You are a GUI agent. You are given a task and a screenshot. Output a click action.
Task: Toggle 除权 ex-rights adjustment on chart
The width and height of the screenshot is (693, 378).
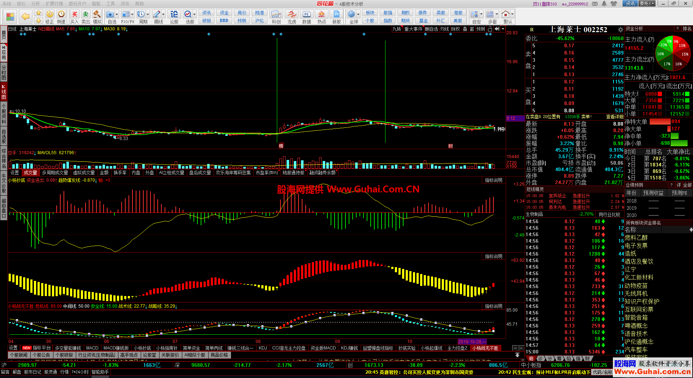tap(456, 29)
